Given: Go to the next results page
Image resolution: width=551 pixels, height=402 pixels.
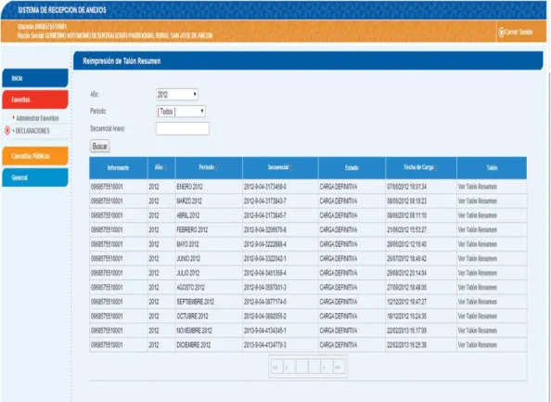Looking at the screenshot, I should (327, 367).
